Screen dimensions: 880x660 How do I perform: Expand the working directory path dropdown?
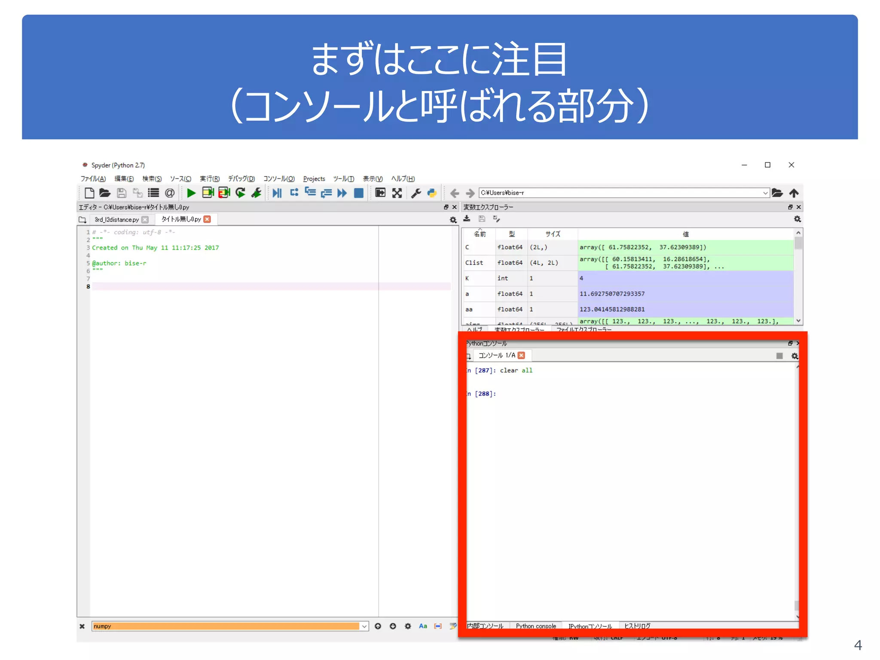click(765, 193)
